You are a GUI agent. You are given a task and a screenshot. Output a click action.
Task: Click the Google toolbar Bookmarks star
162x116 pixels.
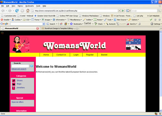click(71, 24)
